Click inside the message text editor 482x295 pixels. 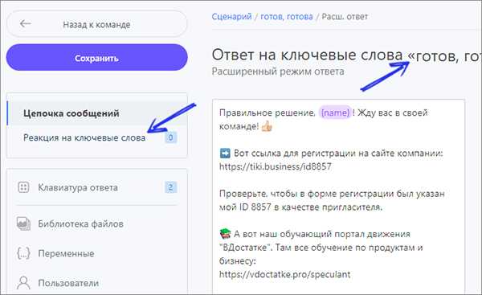(x=338, y=197)
